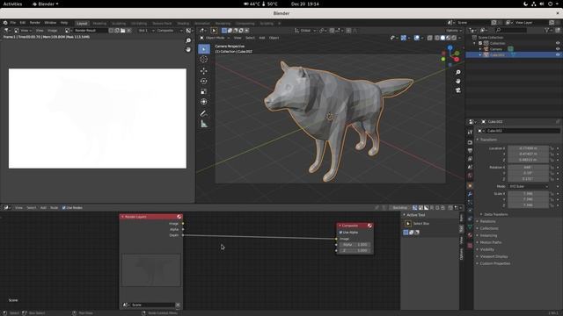Click the Alpha value slider on Composite node

click(x=355, y=245)
